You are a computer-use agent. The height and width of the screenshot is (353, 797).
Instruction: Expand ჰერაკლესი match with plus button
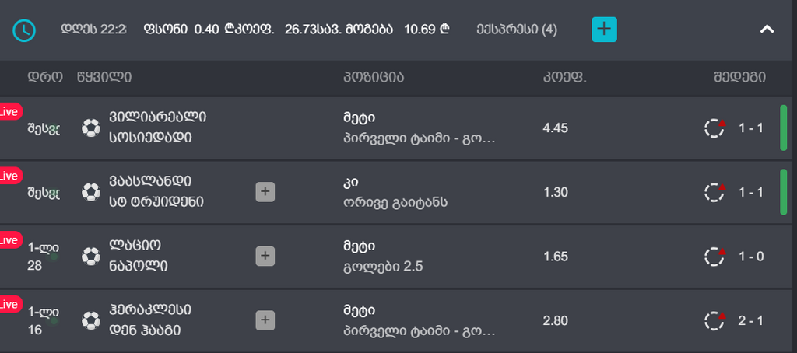pos(265,320)
